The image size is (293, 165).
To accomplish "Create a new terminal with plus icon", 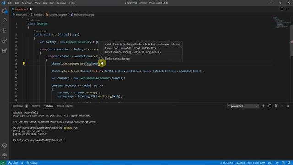I will 264,106.
